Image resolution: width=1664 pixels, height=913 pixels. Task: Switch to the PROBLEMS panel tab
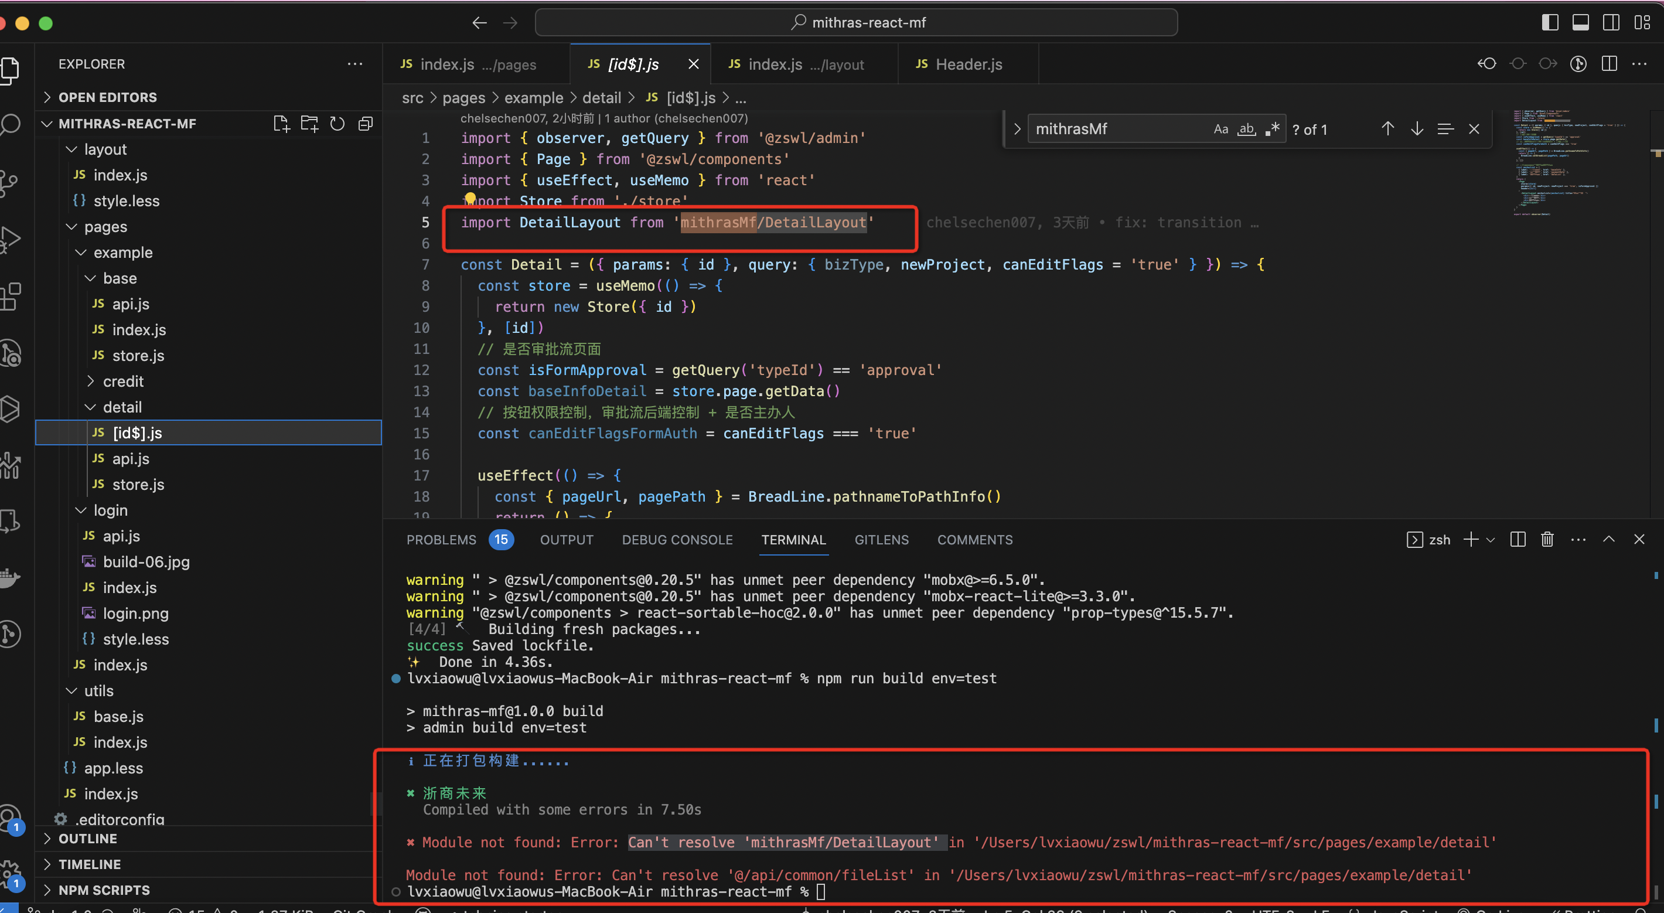(441, 540)
